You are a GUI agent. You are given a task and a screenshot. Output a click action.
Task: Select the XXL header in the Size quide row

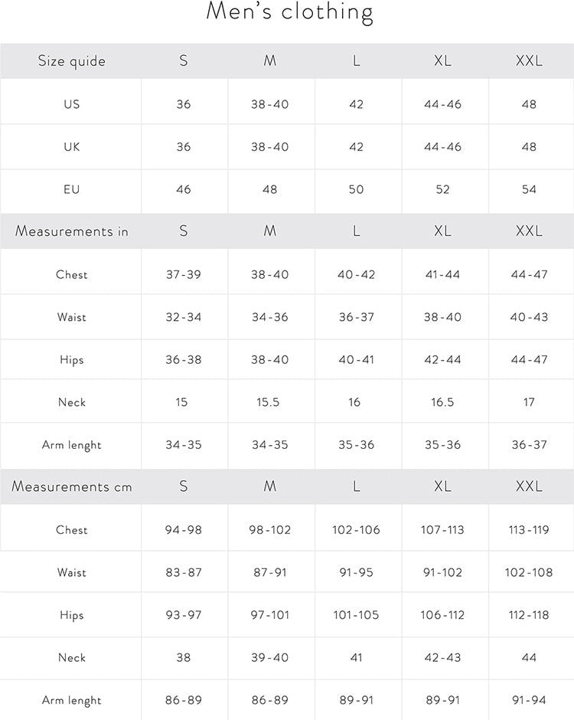point(529,61)
